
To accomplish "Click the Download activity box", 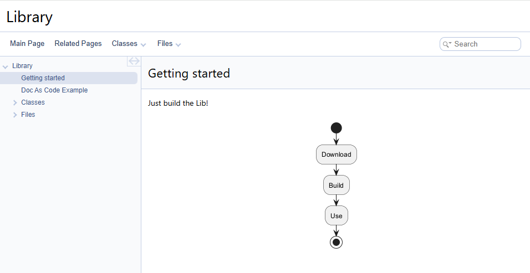I will pos(337,154).
